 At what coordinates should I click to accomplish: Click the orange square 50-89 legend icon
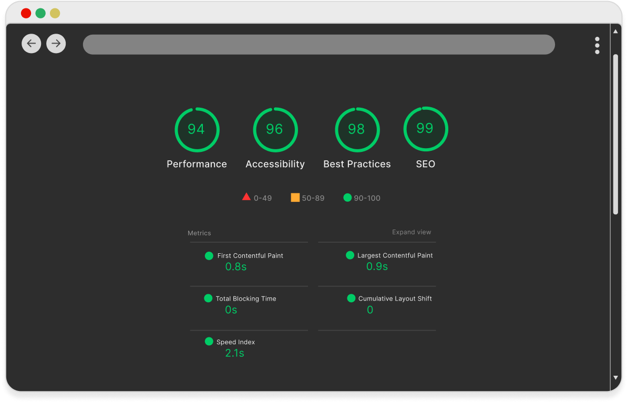pyautogui.click(x=295, y=198)
